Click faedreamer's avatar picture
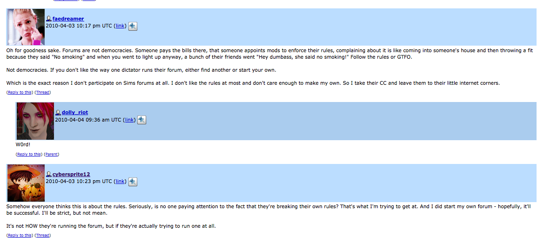The height and width of the screenshot is (238, 544). [26, 27]
